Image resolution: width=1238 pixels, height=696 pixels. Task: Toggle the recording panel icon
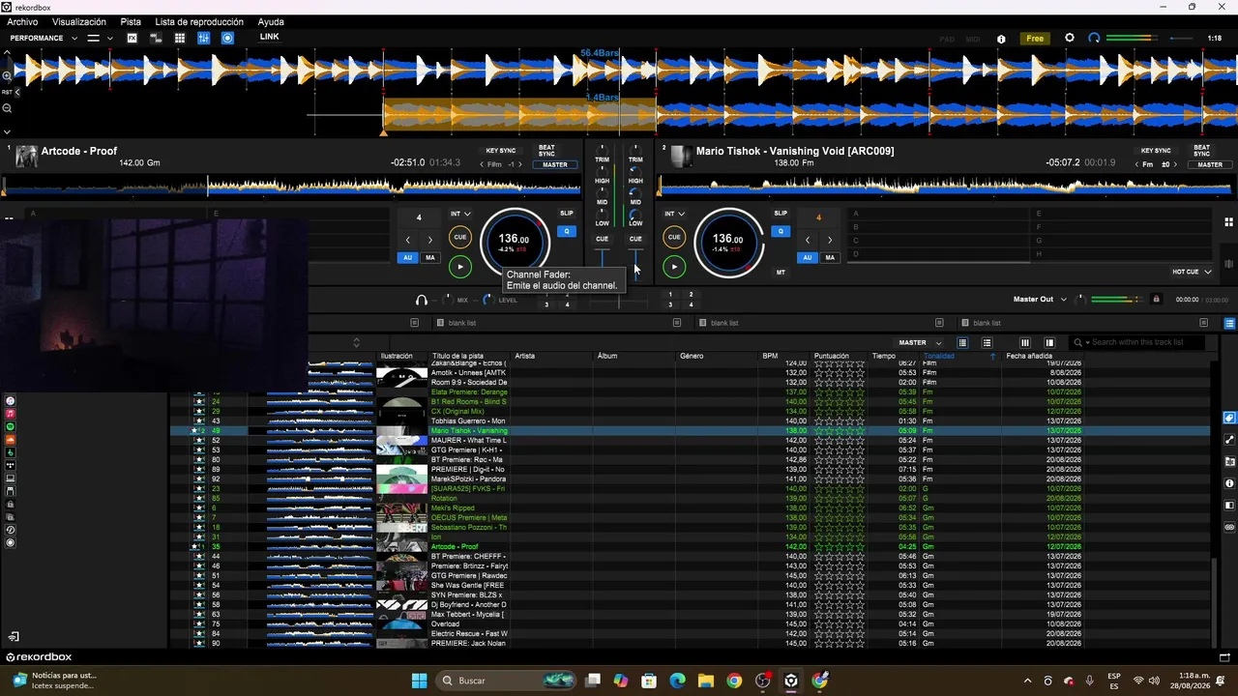[x=228, y=38]
